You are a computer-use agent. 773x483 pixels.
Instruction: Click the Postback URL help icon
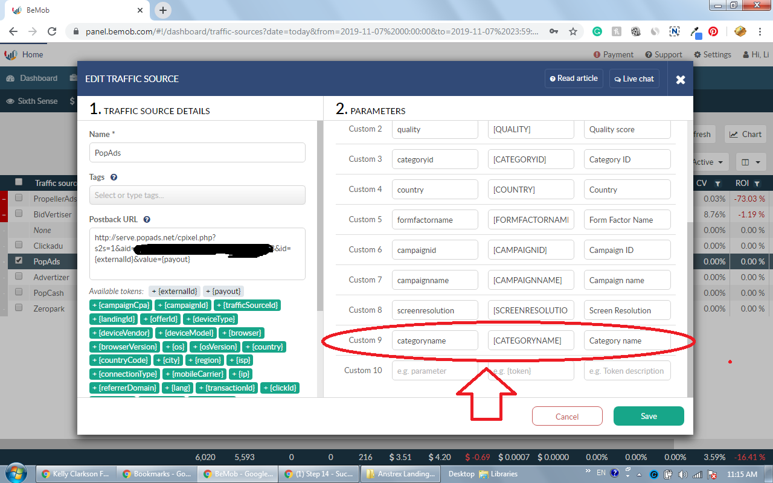[147, 220]
